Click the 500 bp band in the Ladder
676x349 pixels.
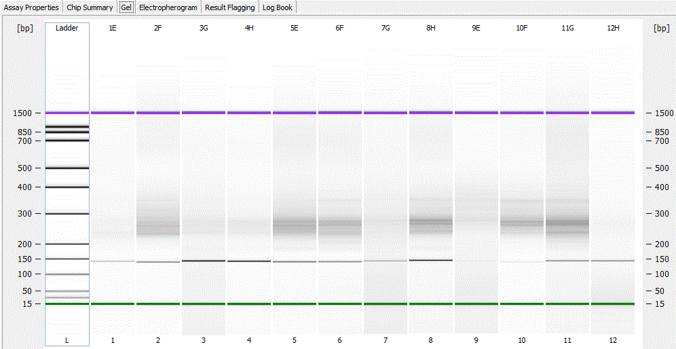67,168
